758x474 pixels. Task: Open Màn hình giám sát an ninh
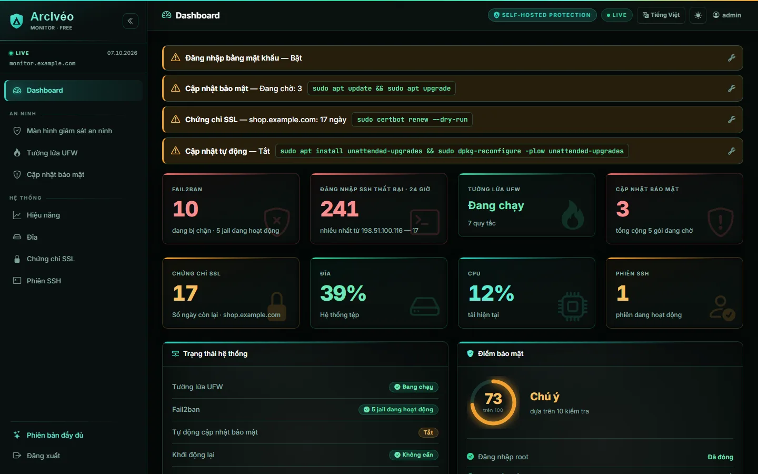pyautogui.click(x=74, y=131)
